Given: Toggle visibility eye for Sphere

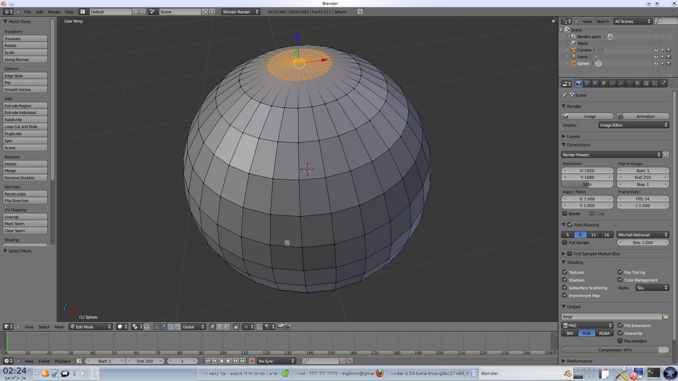Looking at the screenshot, I should 656,64.
